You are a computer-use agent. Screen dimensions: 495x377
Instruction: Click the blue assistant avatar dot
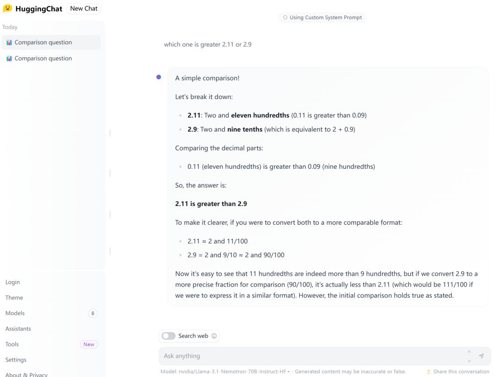159,77
